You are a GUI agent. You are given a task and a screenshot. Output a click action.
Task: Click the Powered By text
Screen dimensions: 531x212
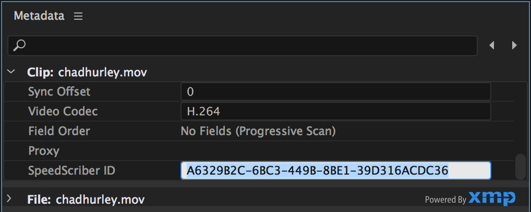[x=445, y=200]
